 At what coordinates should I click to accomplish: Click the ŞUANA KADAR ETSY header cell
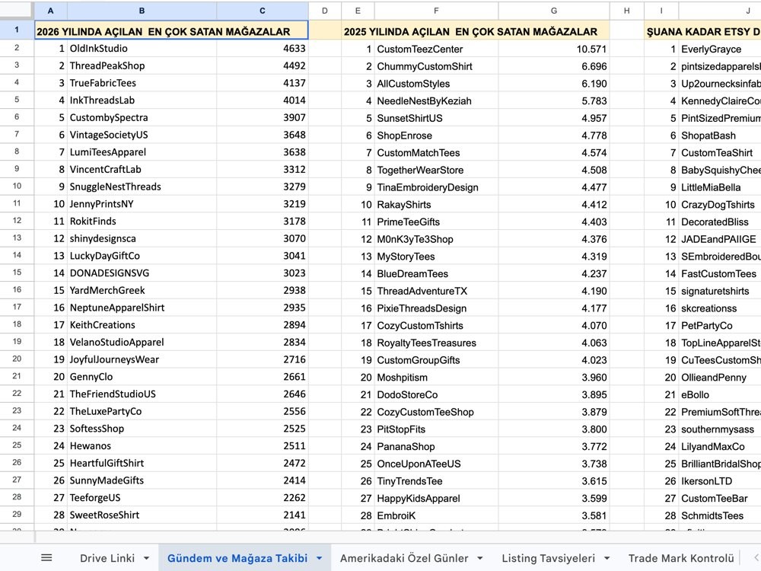point(702,31)
